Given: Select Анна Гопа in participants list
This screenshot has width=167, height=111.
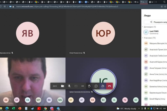Looking at the screenshot, I should click(155, 74).
